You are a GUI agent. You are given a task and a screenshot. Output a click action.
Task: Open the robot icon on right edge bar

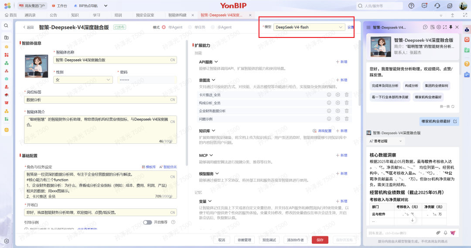(467, 30)
